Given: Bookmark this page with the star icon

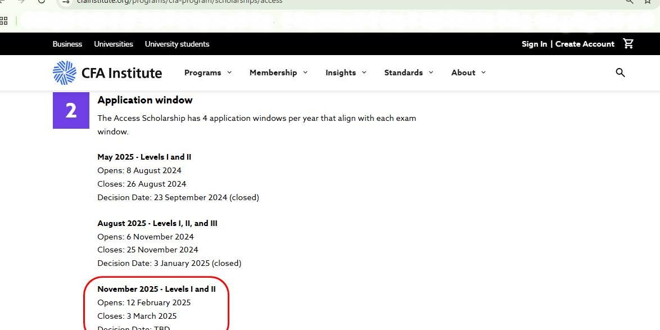Looking at the screenshot, I should pyautogui.click(x=648, y=2).
